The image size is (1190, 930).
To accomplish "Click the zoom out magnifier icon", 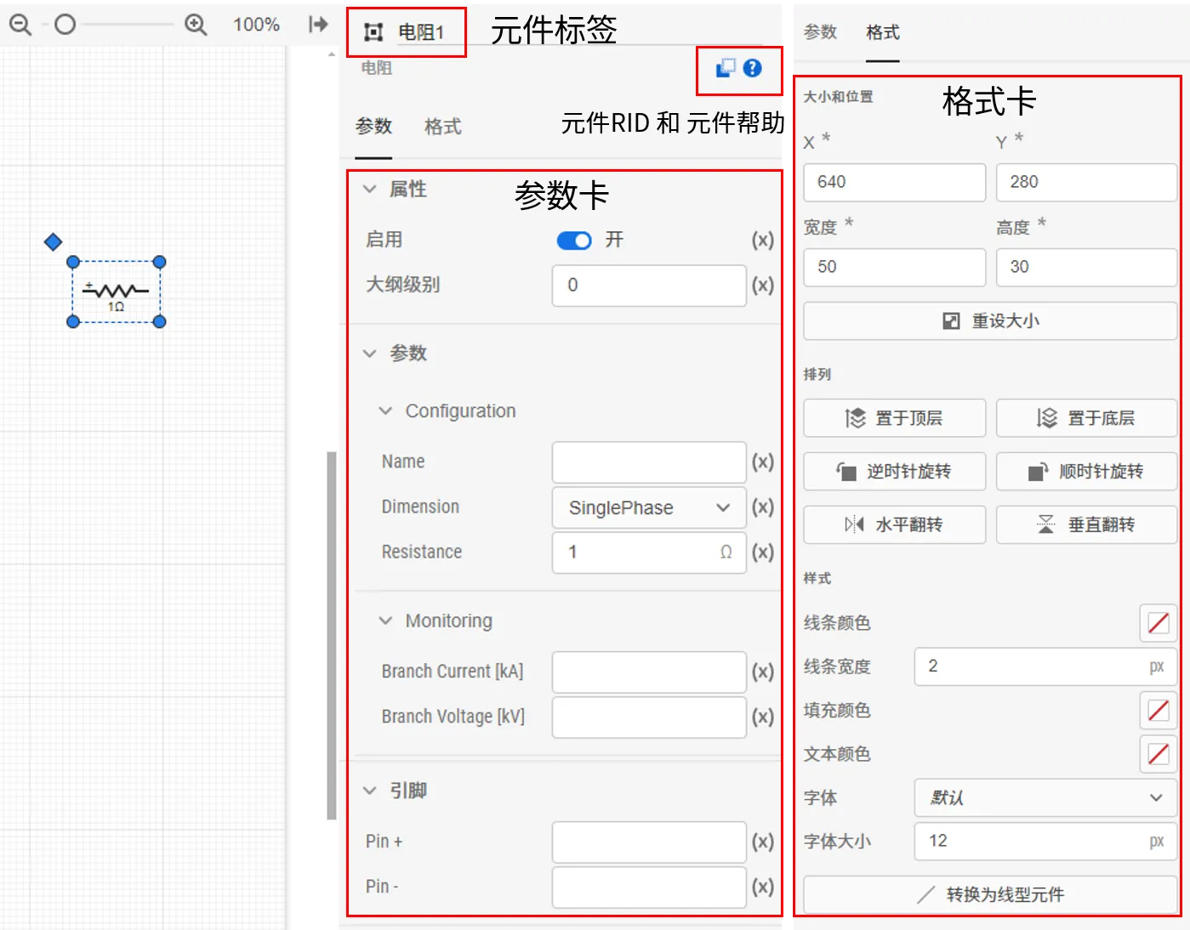I will coord(20,25).
